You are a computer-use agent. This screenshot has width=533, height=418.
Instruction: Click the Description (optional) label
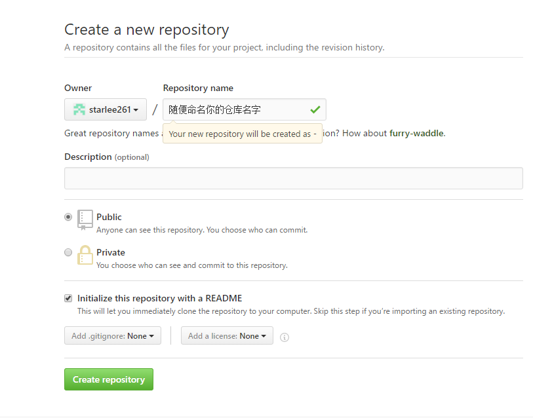click(x=107, y=157)
